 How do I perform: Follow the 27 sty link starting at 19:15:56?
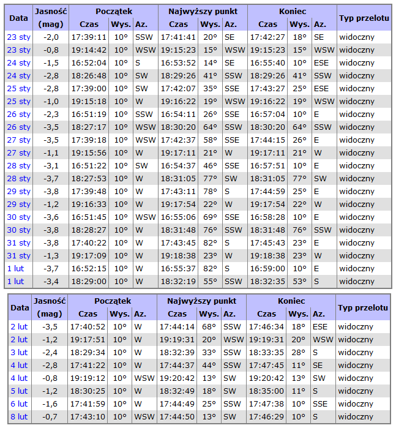pyautogui.click(x=18, y=152)
